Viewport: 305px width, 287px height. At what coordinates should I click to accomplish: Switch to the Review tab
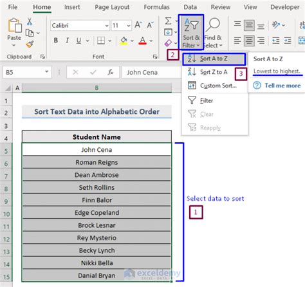point(221,7)
